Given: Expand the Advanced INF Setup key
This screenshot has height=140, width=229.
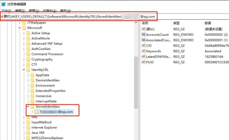Looking at the screenshot, I should click(24, 44).
